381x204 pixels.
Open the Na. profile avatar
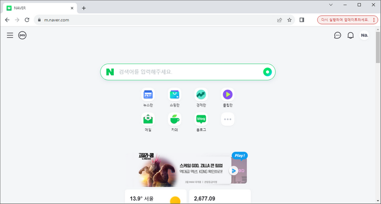pos(364,35)
